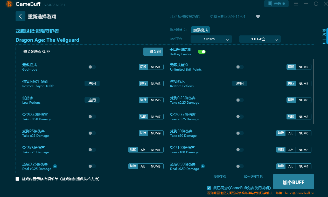Switch on Deal x0.25 Damage

click(x=92, y=166)
